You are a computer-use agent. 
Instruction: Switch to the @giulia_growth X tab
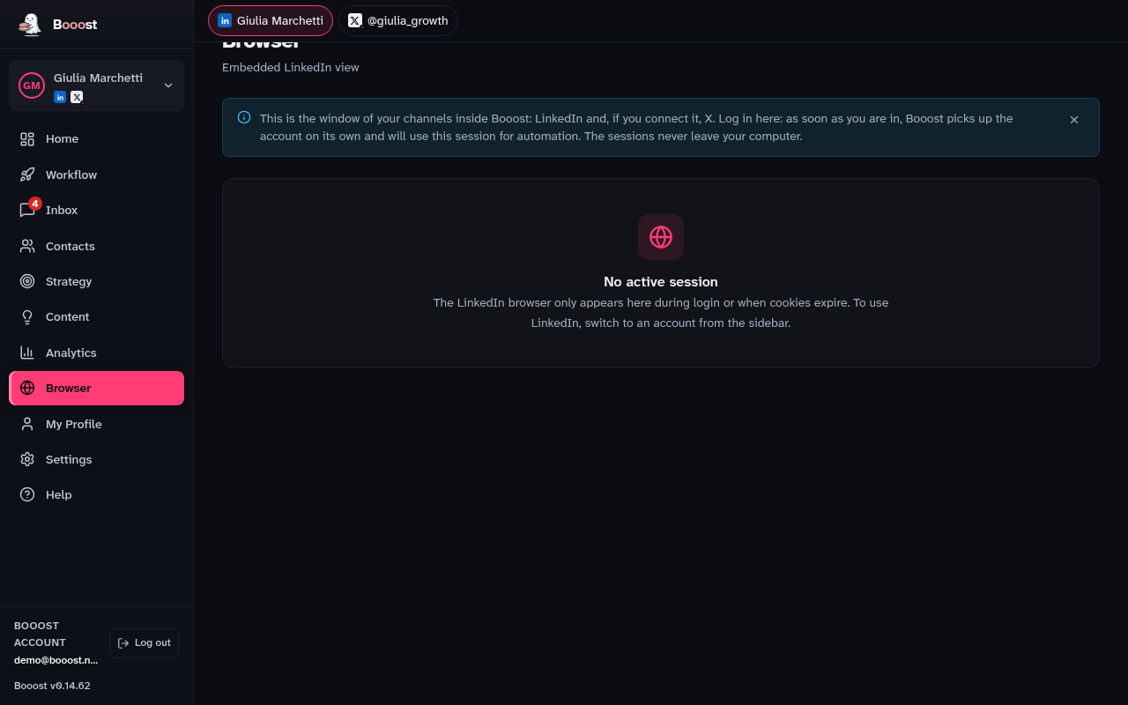click(398, 20)
